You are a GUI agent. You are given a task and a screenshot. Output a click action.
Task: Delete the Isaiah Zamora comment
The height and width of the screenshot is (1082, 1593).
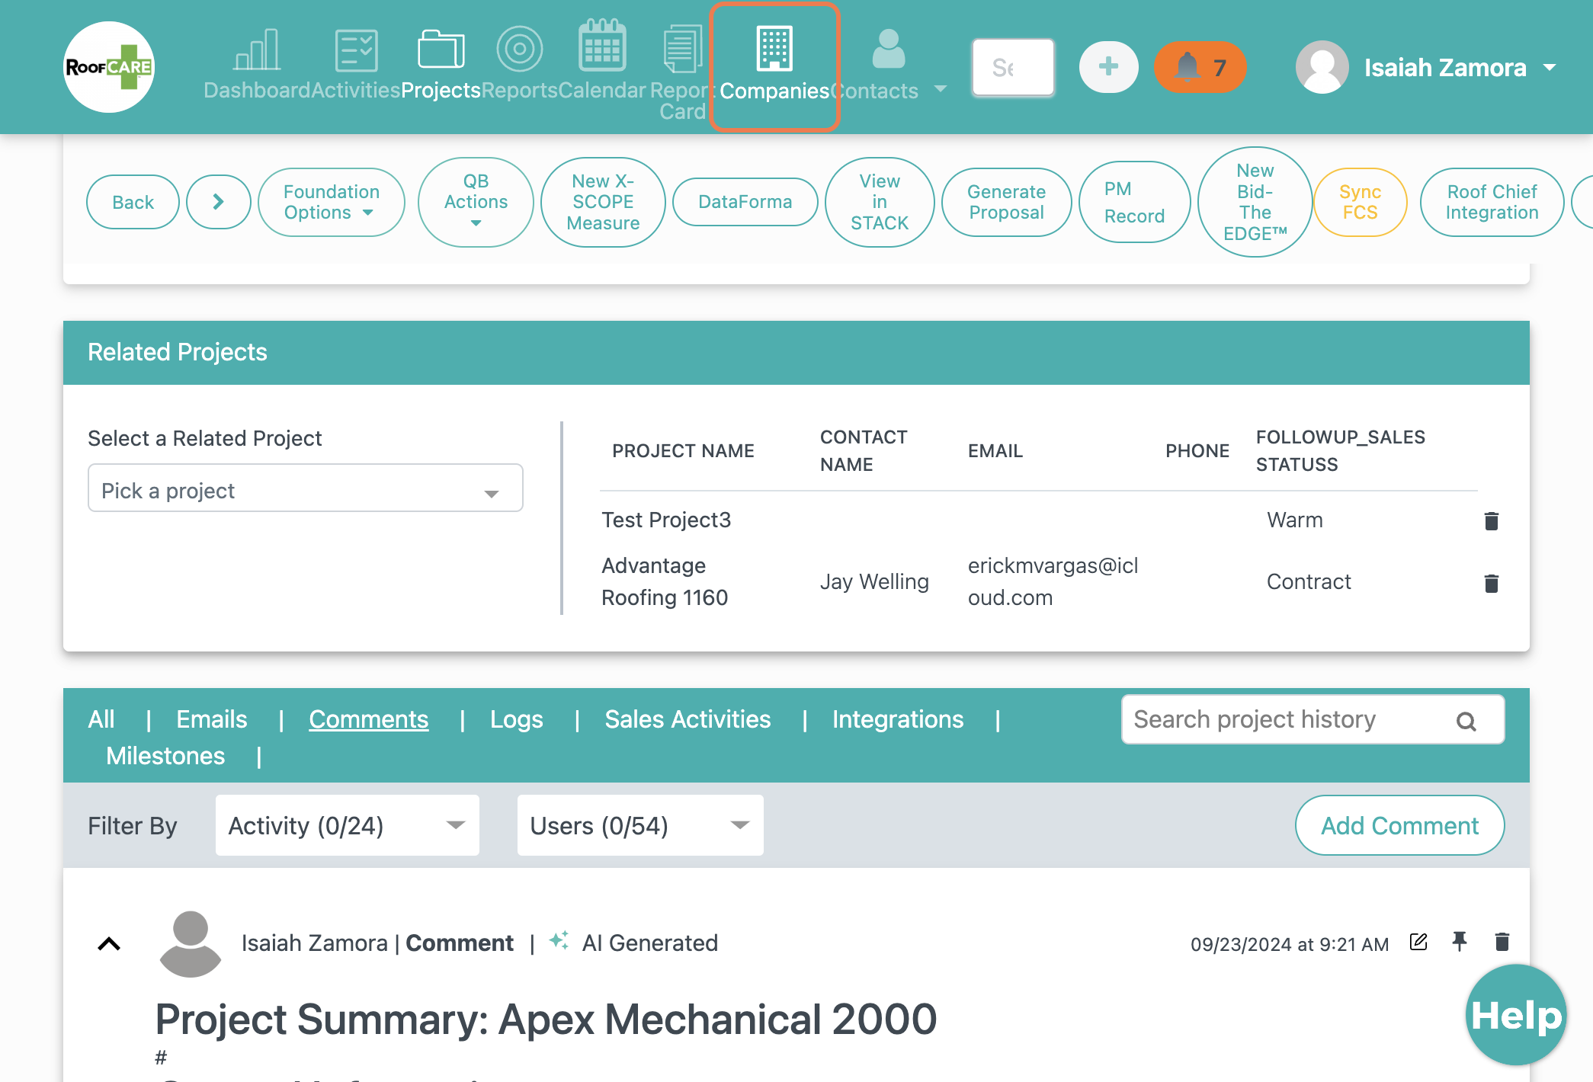pyautogui.click(x=1502, y=942)
